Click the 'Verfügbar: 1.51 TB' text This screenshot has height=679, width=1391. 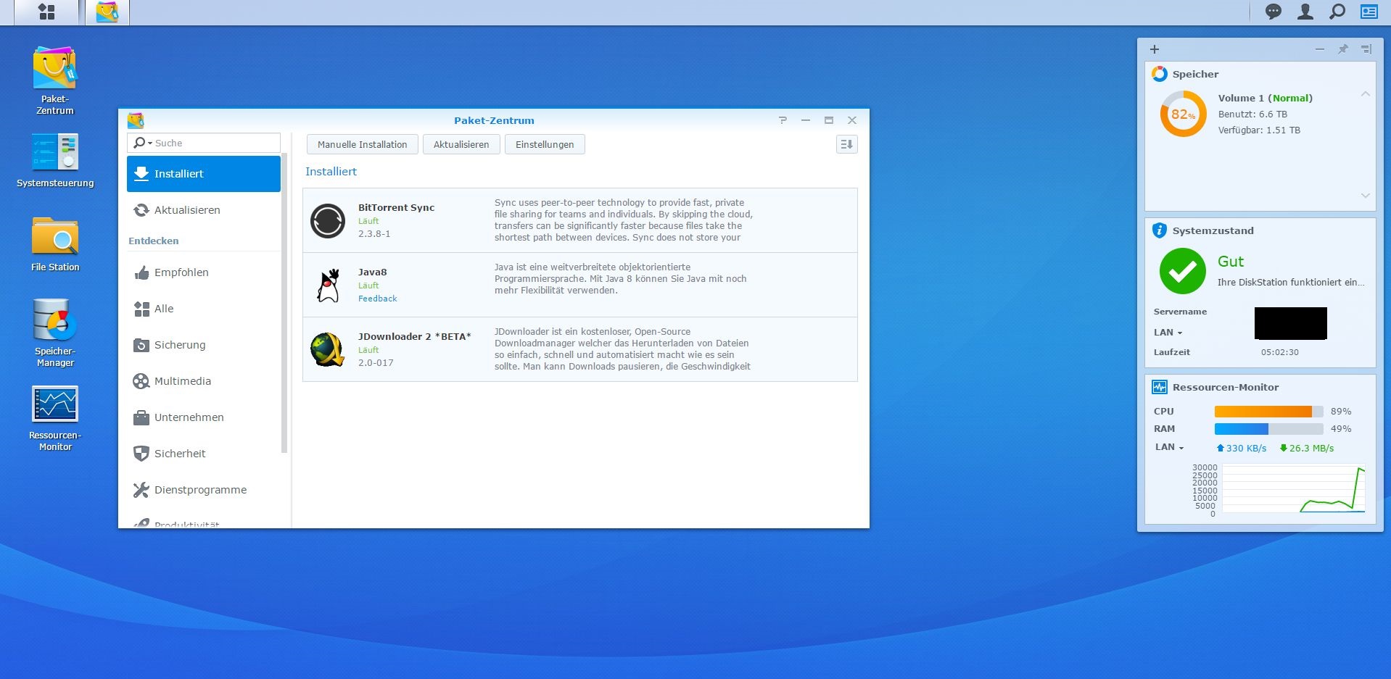pyautogui.click(x=1259, y=130)
